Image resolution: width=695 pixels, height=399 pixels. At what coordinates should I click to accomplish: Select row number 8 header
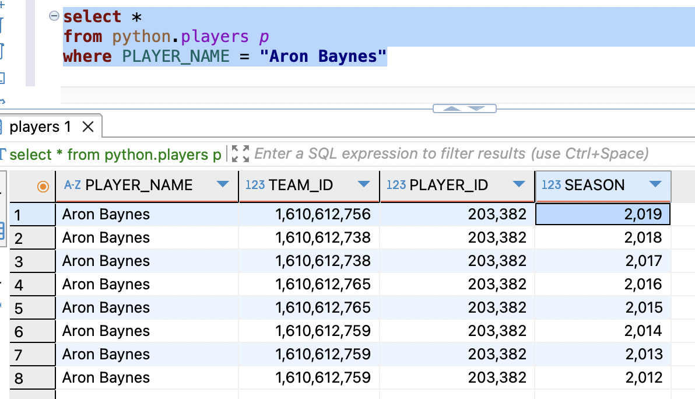(x=32, y=378)
